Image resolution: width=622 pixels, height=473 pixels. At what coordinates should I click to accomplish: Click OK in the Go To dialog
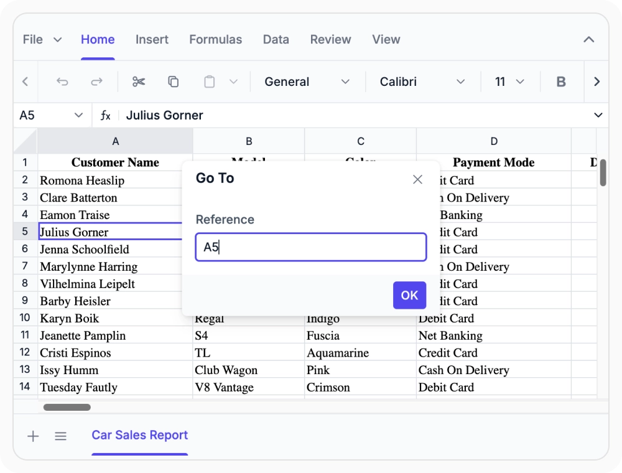point(409,295)
